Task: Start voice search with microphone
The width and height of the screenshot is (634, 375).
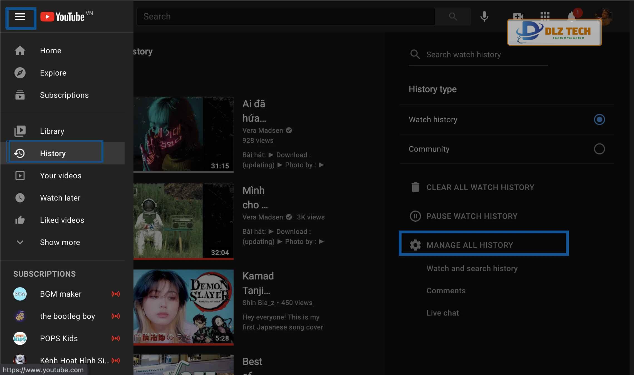Action: click(x=484, y=16)
